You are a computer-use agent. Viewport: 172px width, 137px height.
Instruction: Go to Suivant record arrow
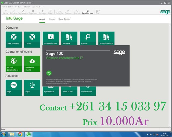(x=51, y=11)
